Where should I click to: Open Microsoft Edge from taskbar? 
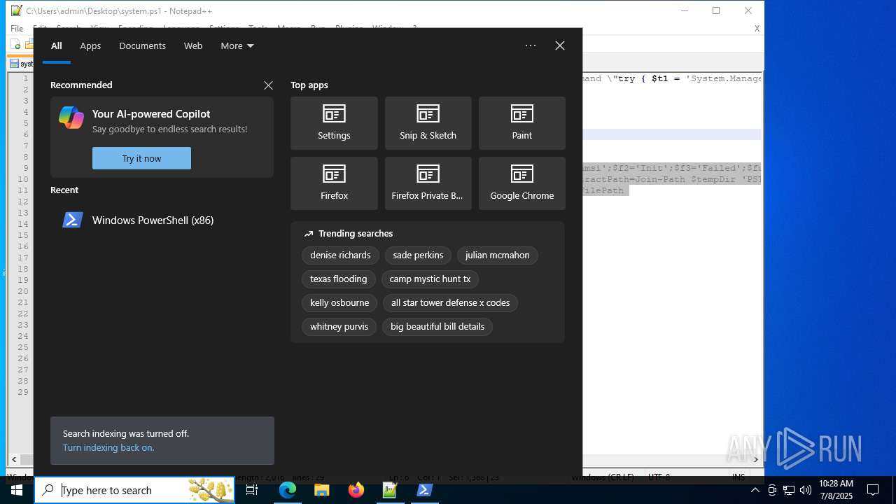(x=288, y=490)
